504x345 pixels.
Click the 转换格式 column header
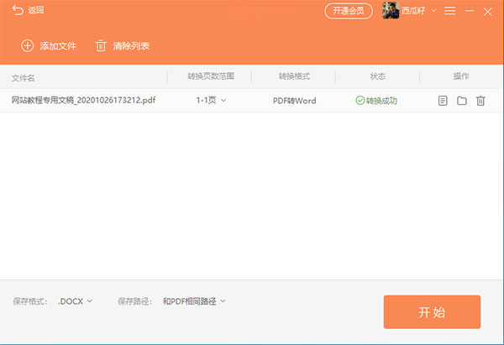pos(294,76)
